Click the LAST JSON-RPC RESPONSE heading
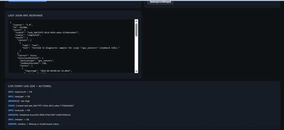Screen dimensions: 284x130 25,16
